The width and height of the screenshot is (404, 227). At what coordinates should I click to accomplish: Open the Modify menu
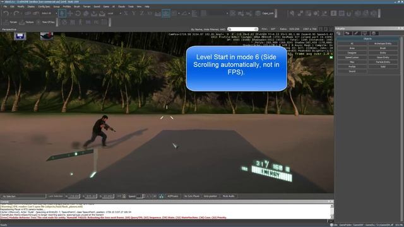pyautogui.click(x=21, y=6)
